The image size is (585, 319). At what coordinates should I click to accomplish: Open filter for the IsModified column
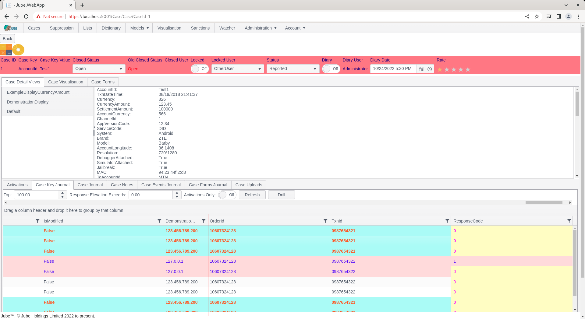pos(159,221)
